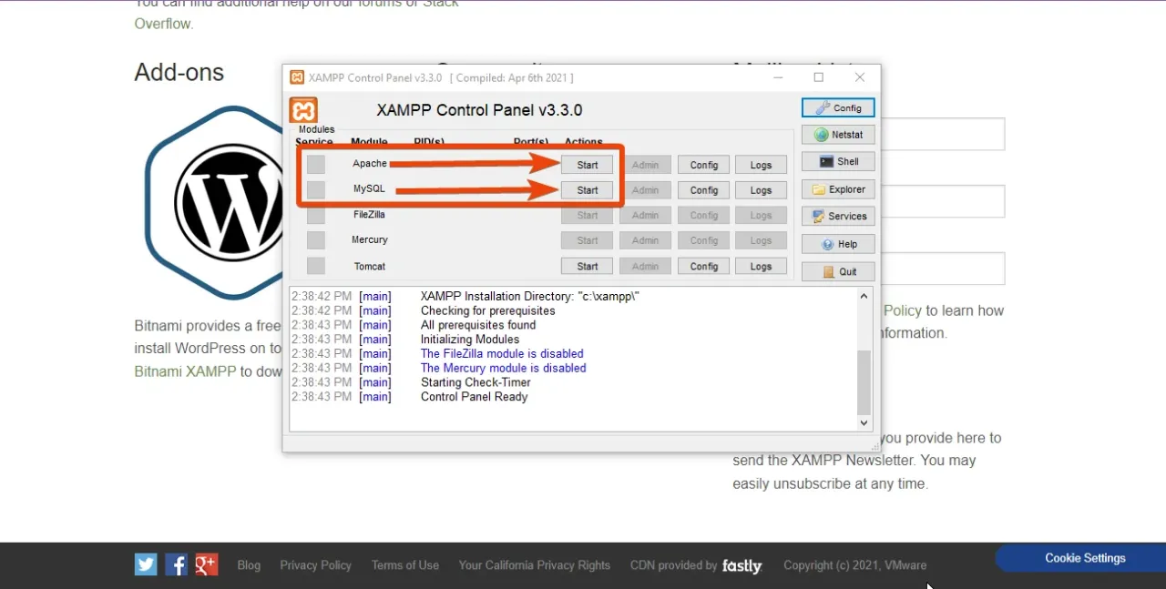This screenshot has width=1166, height=589.
Task: Open XAMPP Help
Action: pos(837,243)
